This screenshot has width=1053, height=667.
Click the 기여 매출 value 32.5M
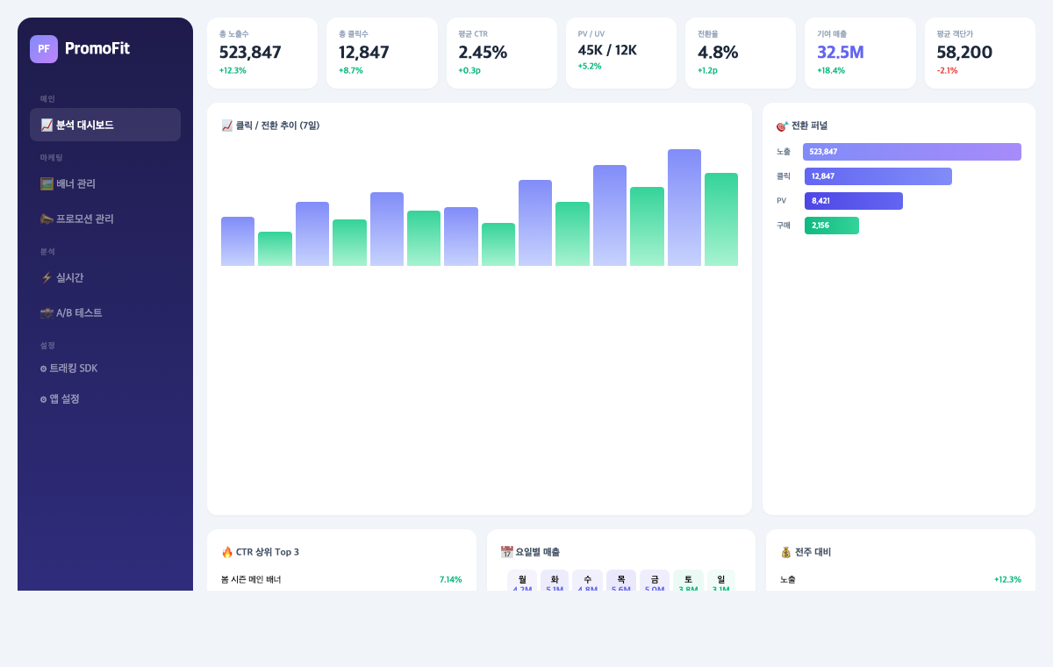(x=841, y=52)
